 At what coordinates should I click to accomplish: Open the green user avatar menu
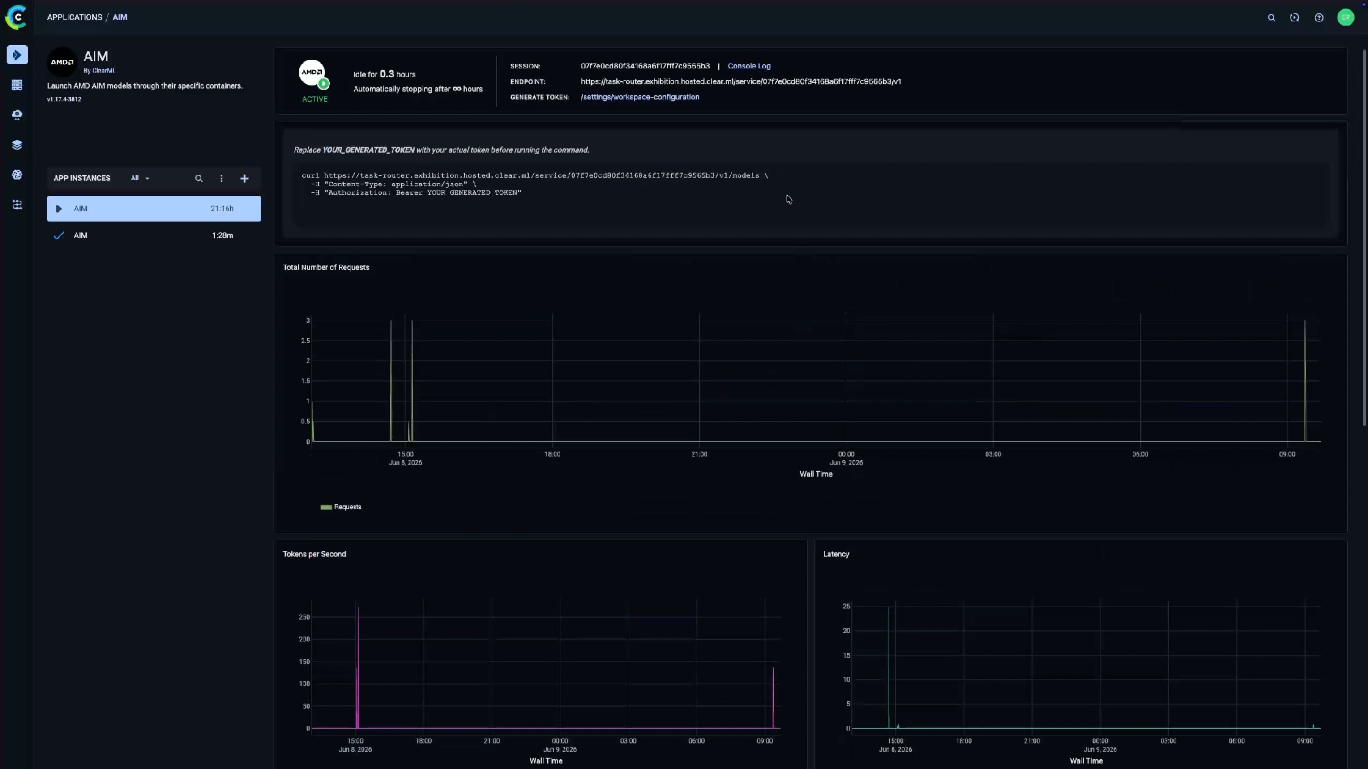click(x=1345, y=17)
